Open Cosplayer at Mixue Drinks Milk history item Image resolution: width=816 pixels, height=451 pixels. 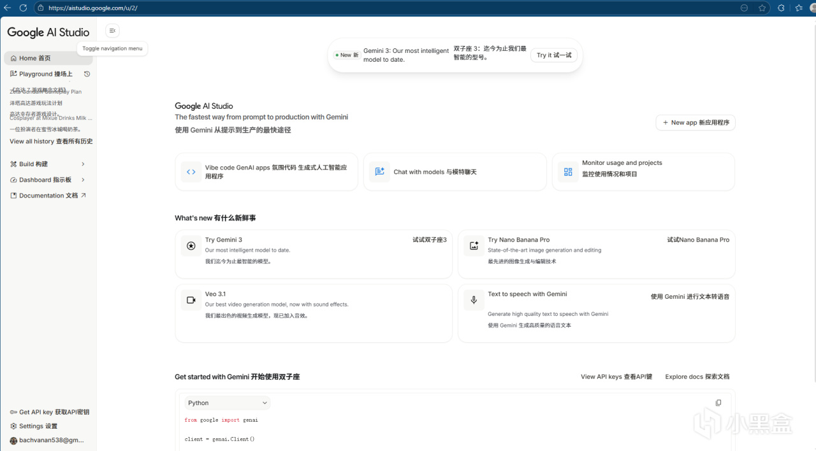pyautogui.click(x=51, y=118)
